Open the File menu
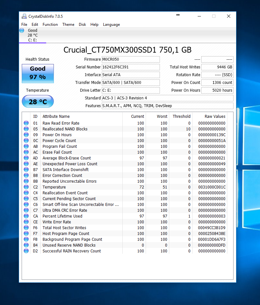This screenshot has height=305, width=260. (x=24, y=25)
